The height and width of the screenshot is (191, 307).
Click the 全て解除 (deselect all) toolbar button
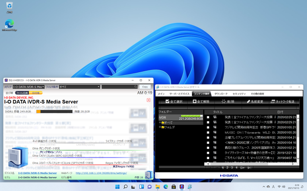coord(201,101)
